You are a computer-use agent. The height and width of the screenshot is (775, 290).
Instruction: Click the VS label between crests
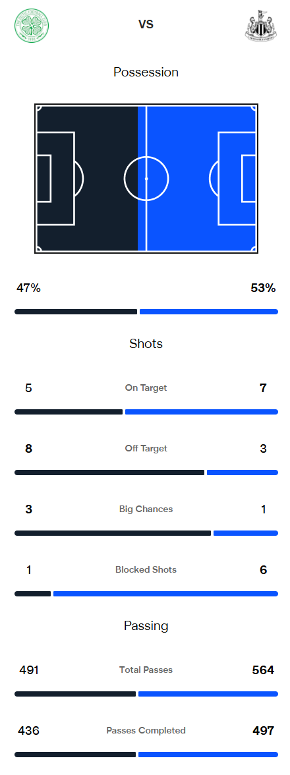click(146, 24)
